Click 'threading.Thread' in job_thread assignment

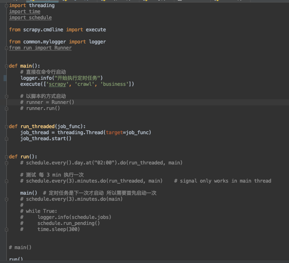tap(80, 132)
